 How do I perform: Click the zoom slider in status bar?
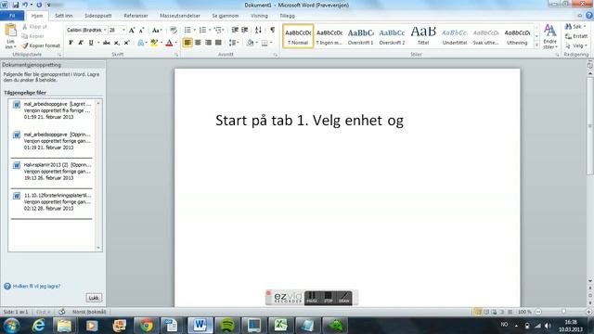[x=563, y=312]
